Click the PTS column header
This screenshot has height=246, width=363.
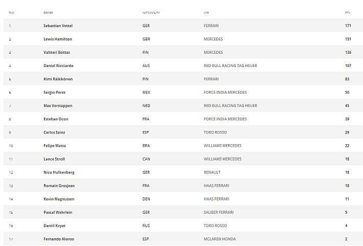click(x=348, y=13)
